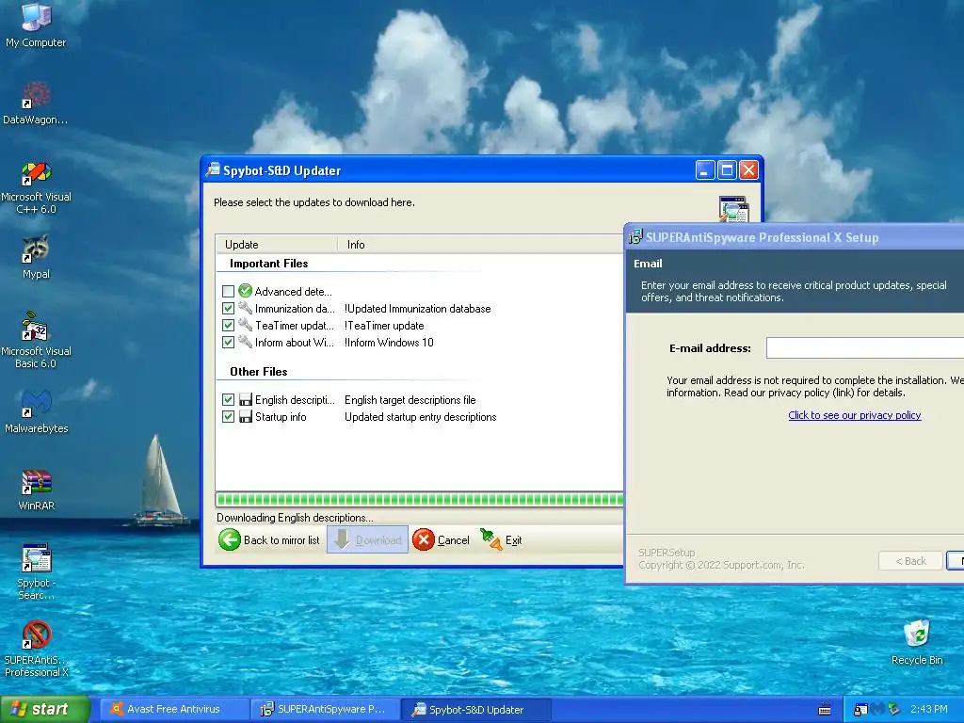Select the Recycle Bin icon

[x=917, y=642]
